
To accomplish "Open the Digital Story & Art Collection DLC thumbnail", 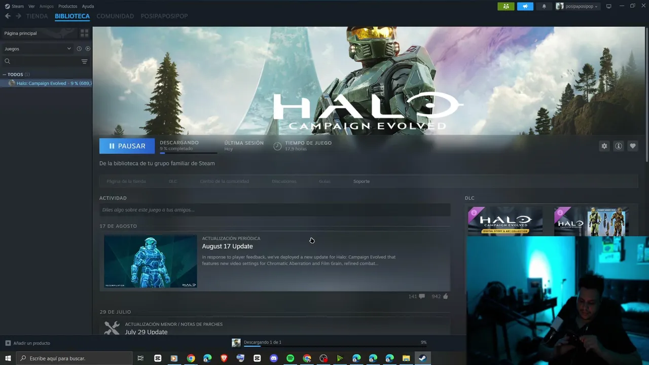I will 505,221.
